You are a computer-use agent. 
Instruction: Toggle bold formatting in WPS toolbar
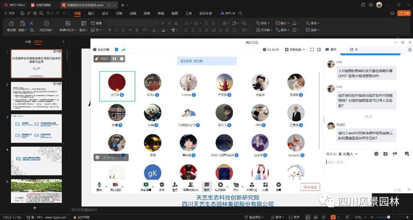110,29
